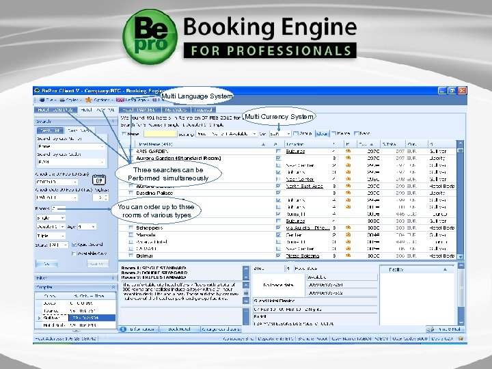
Task: Open the check-out date dropdown
Action: click(x=57, y=197)
